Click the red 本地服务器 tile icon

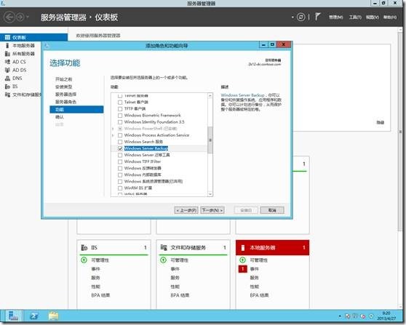(x=242, y=248)
